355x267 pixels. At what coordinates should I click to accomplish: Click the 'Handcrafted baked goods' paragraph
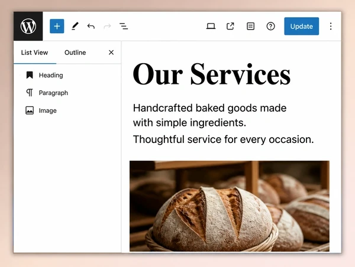[x=209, y=115]
